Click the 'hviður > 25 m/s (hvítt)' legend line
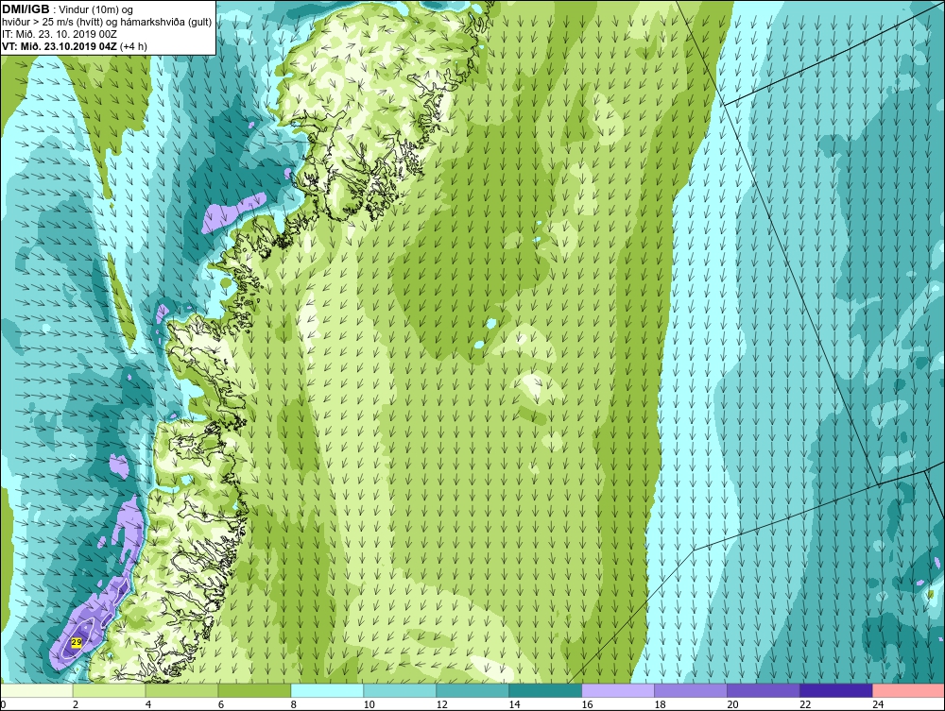The width and height of the screenshot is (945, 711). coord(107,23)
